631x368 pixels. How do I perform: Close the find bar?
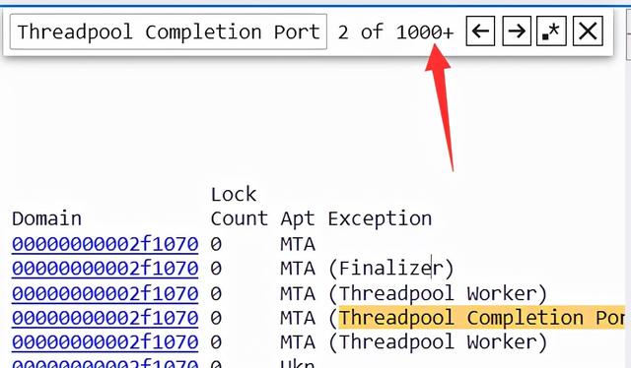[x=588, y=31]
